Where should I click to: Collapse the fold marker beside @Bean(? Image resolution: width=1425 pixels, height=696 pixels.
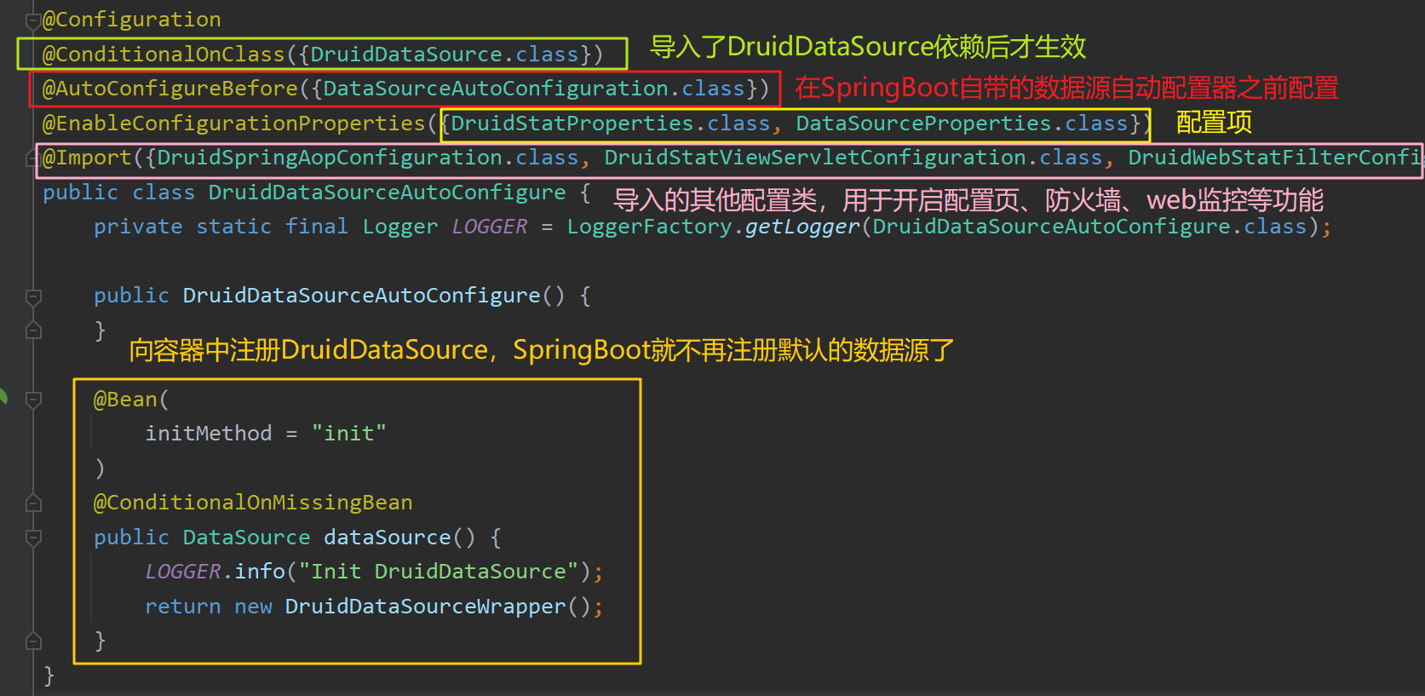coord(33,400)
